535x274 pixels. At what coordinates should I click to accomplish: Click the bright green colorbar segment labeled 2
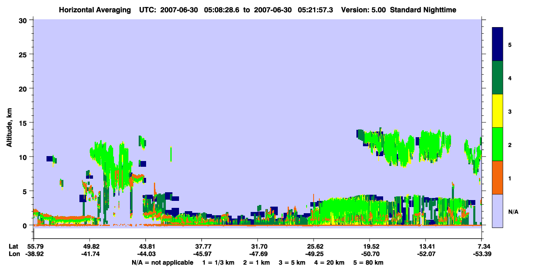[x=498, y=144]
